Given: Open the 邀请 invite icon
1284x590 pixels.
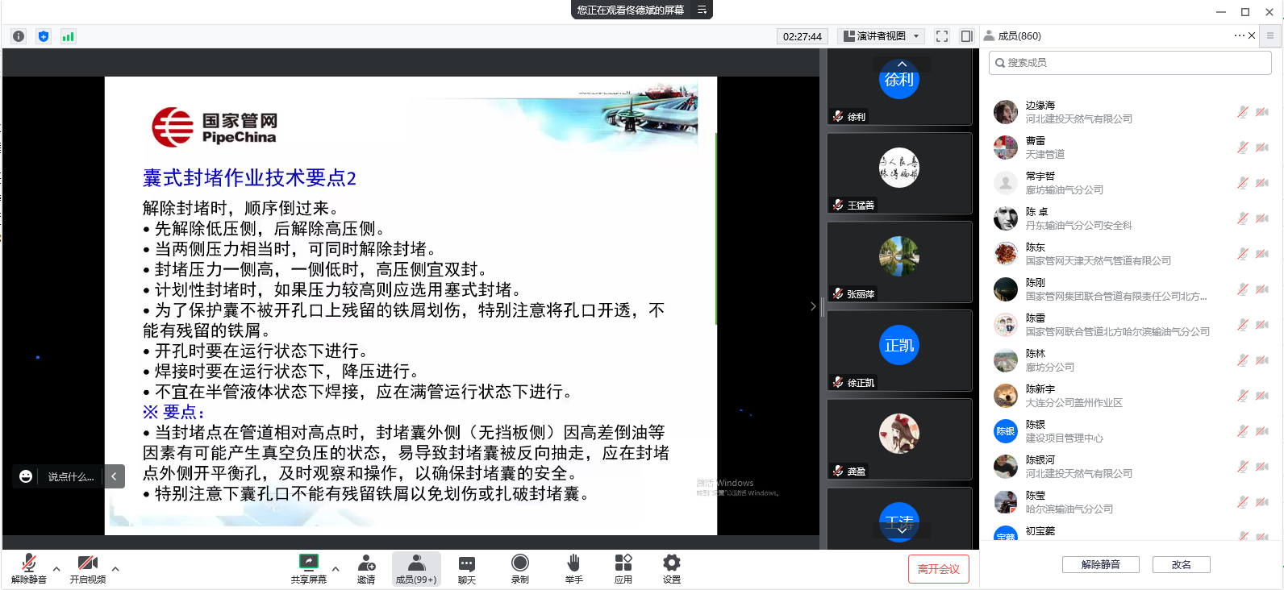Looking at the screenshot, I should (x=366, y=563).
